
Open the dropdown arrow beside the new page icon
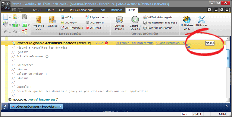[x=10, y=17]
